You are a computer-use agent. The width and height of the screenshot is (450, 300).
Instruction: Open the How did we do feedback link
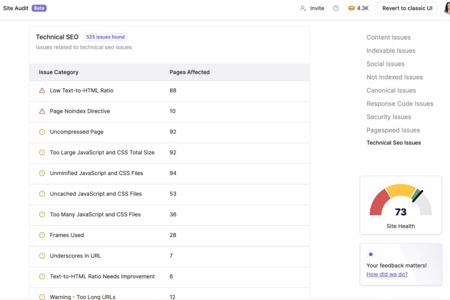pyautogui.click(x=387, y=274)
